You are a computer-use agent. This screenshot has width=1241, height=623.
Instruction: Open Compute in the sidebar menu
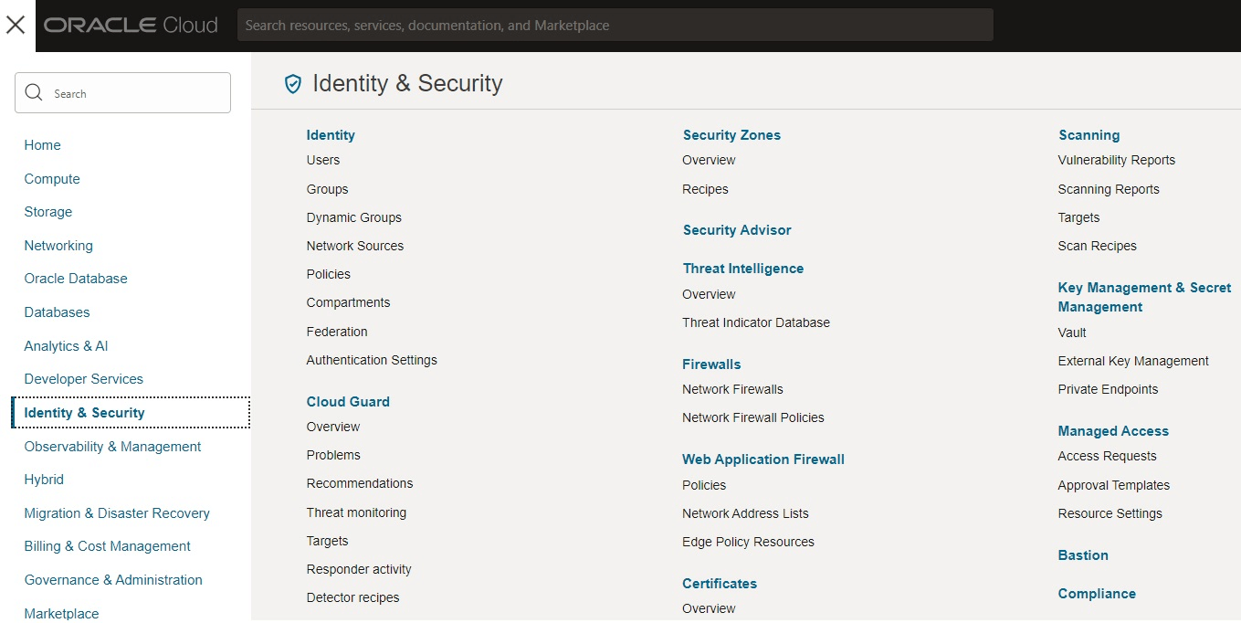pos(52,179)
